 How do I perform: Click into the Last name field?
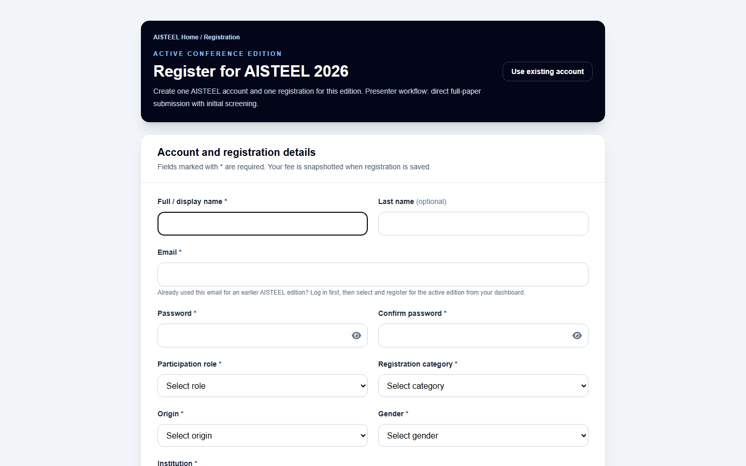click(483, 224)
